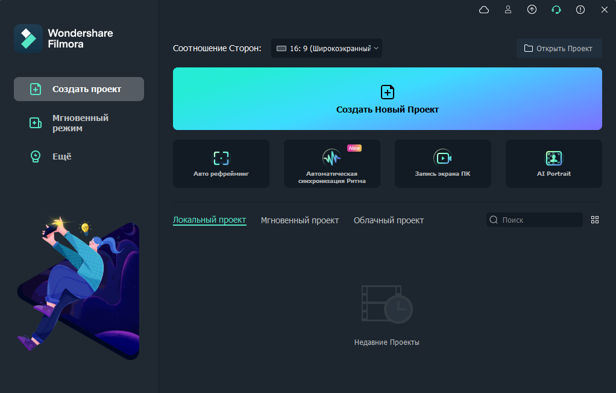616x393 pixels.
Task: Open the support headset icon
Action: [x=556, y=10]
